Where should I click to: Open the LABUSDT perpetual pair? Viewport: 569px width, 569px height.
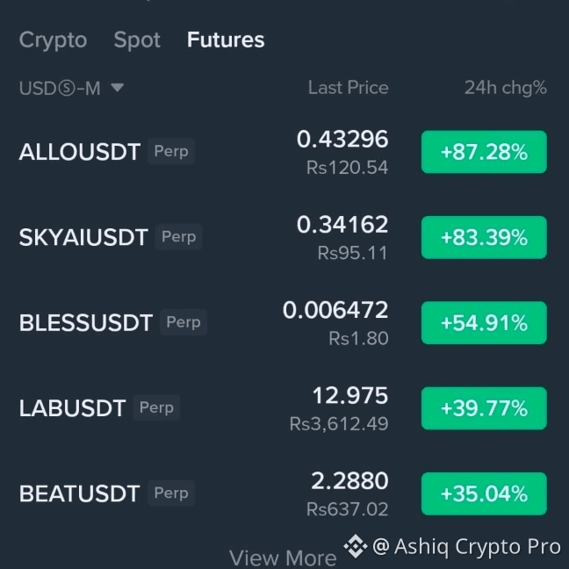(283, 408)
